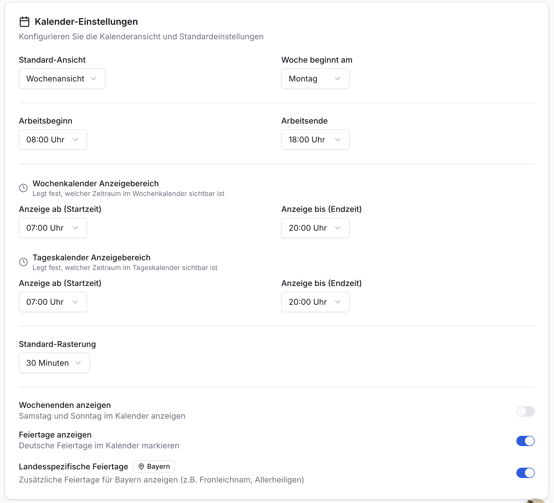Viewport: 554px width, 503px height.
Task: Open the Wochenkalender Startzeit dropdown 07:00 Uhr
Action: pyautogui.click(x=53, y=228)
